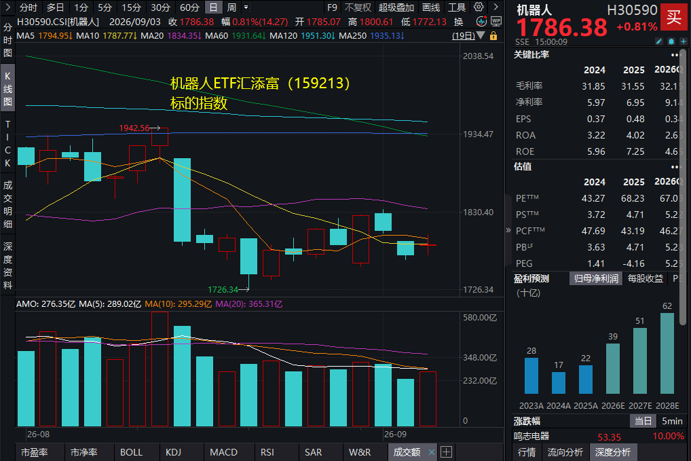Expand the left panel with the top-left arrow
The image size is (691, 461).
point(7,7)
